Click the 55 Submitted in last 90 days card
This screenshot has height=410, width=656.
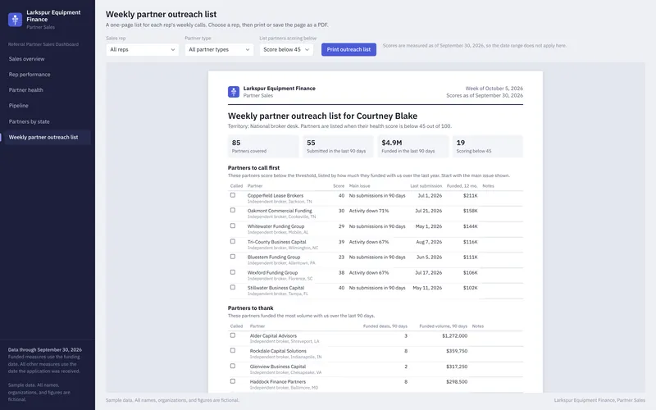[x=338, y=146]
